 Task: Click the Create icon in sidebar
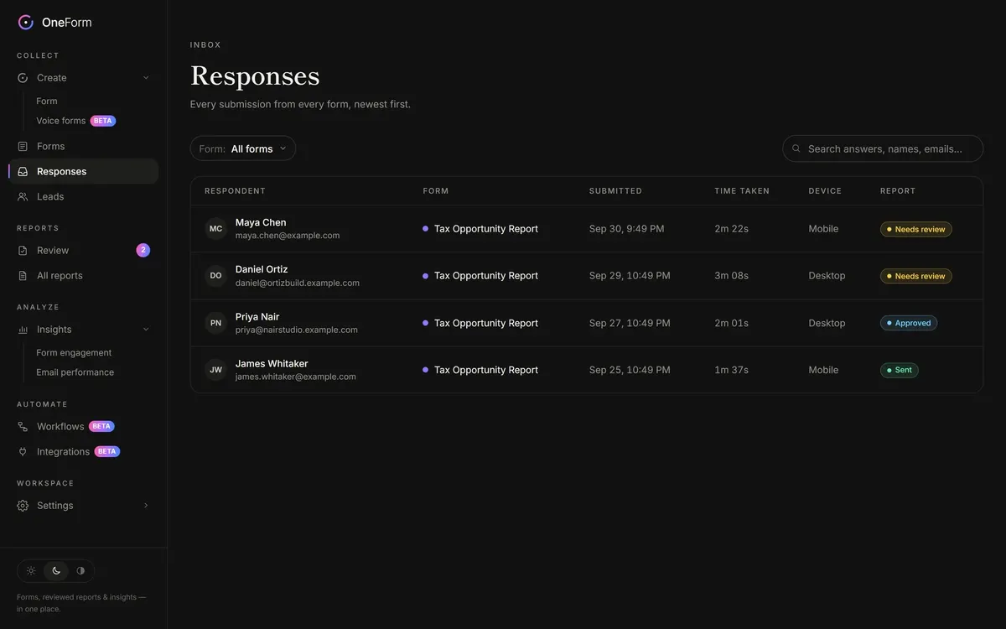[x=23, y=78]
